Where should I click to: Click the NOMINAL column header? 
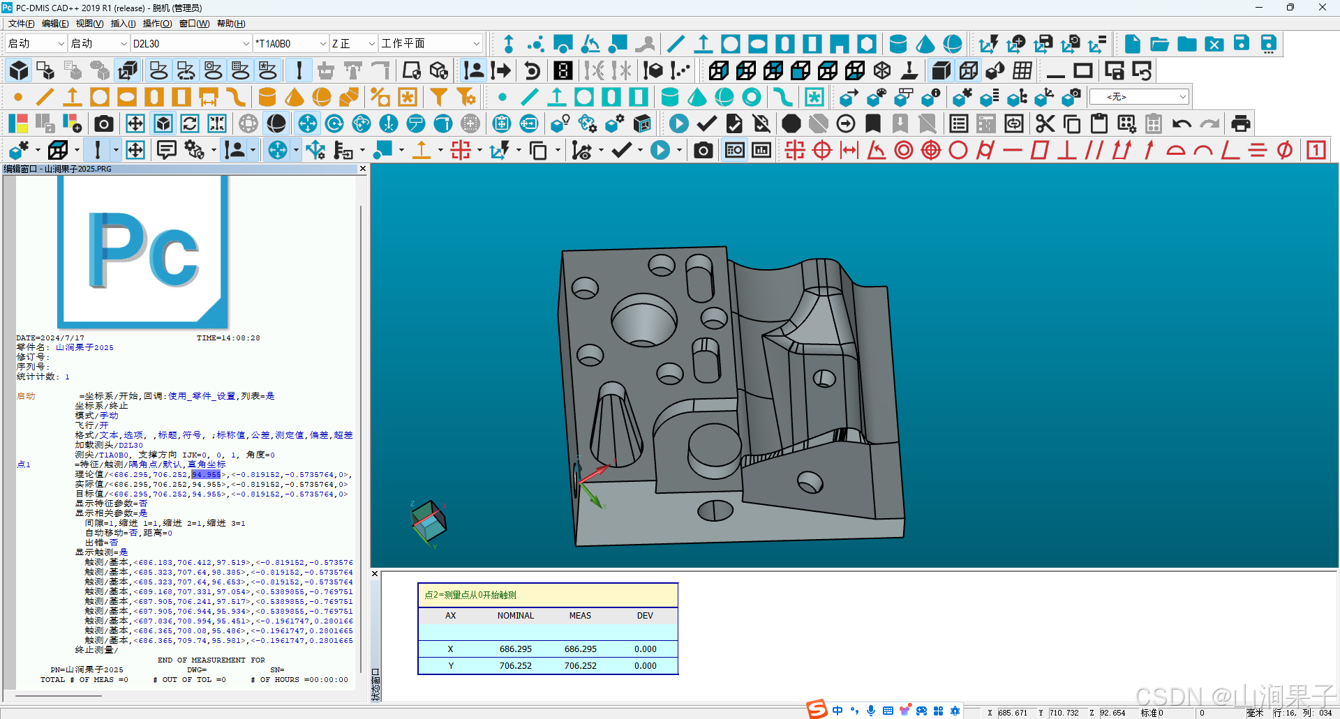click(x=515, y=616)
